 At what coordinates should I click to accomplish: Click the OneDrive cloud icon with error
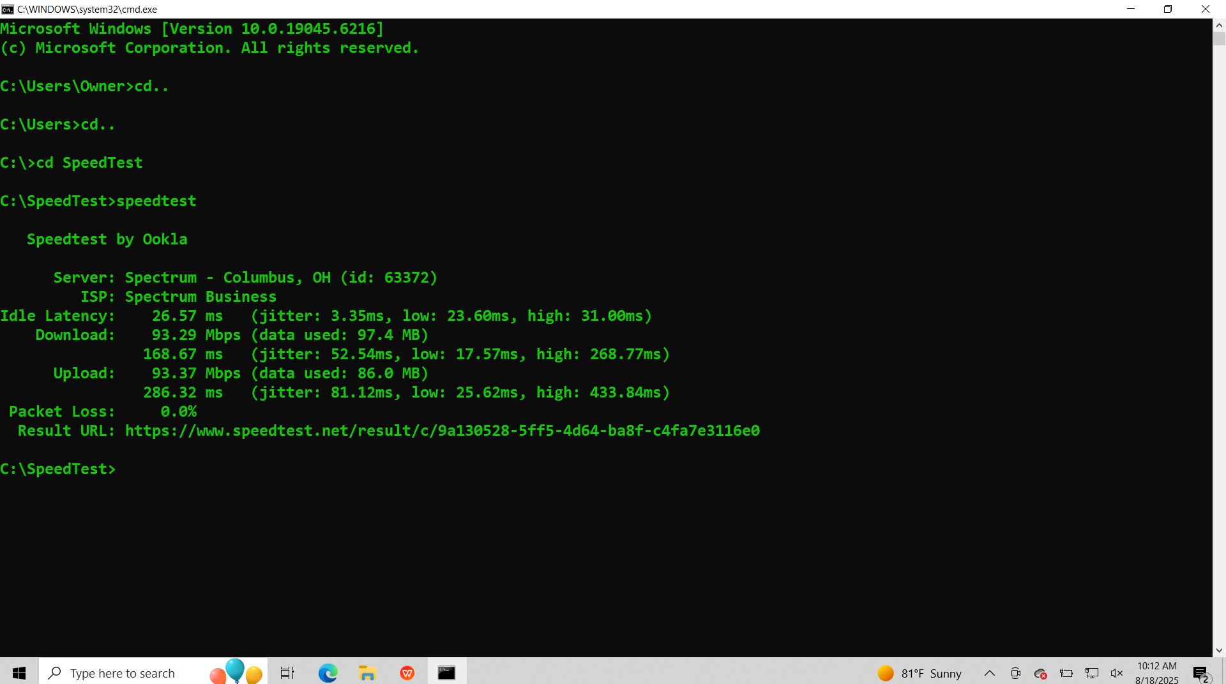1040,673
